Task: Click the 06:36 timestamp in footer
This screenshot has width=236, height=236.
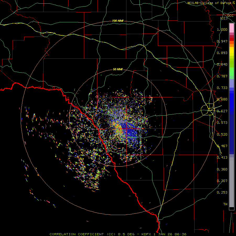Action: pyautogui.click(x=180, y=234)
